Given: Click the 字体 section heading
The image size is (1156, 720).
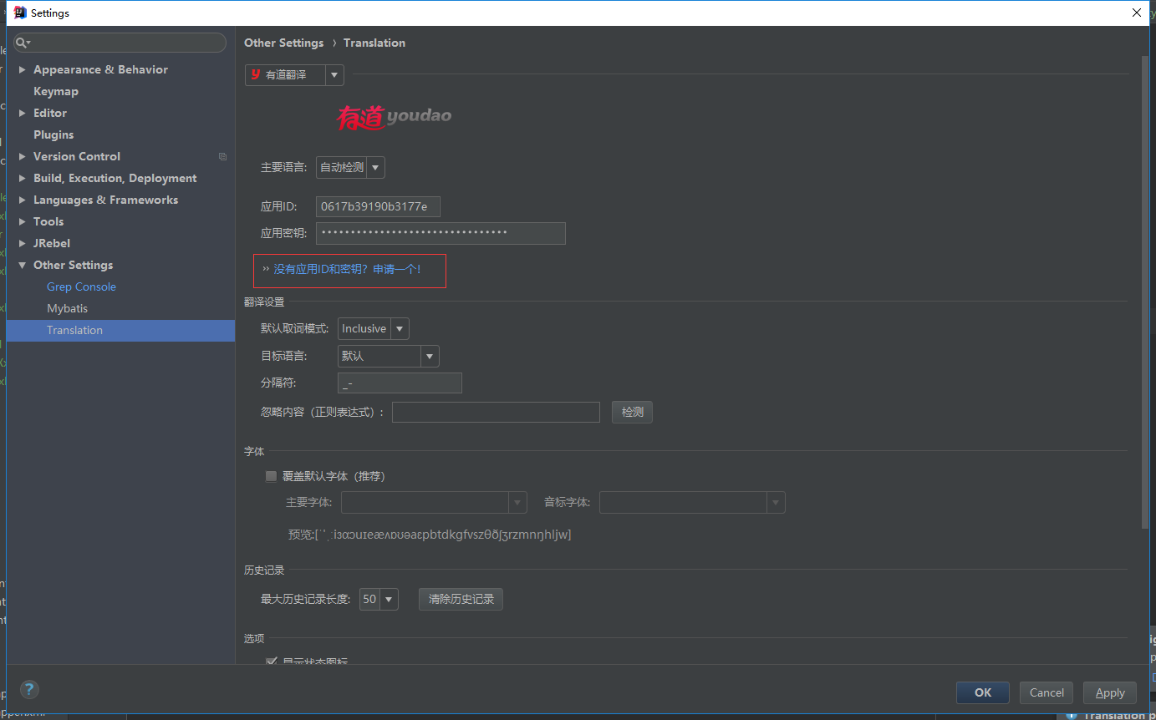Looking at the screenshot, I should point(254,451).
